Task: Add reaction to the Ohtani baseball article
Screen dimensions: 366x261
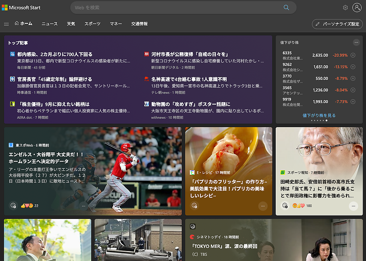Action: point(13,206)
